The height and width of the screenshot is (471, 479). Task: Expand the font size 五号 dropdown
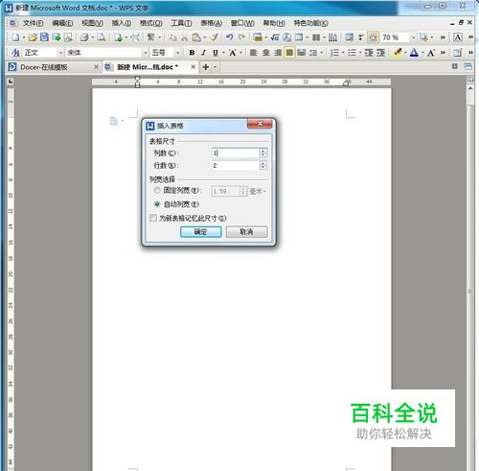coord(178,53)
